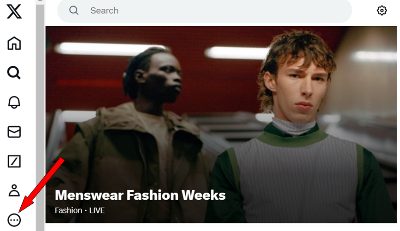Screen dimensions: 400x231
Task: Click the red annotation arrow
Action: pos(42,185)
